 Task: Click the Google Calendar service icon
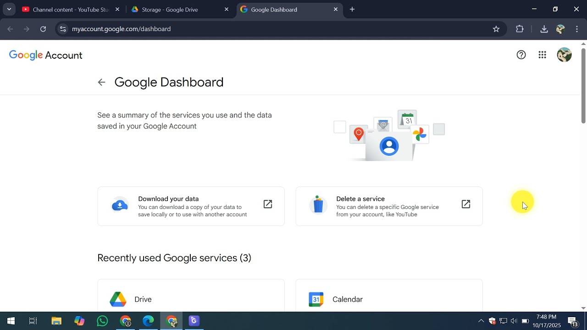pyautogui.click(x=316, y=299)
